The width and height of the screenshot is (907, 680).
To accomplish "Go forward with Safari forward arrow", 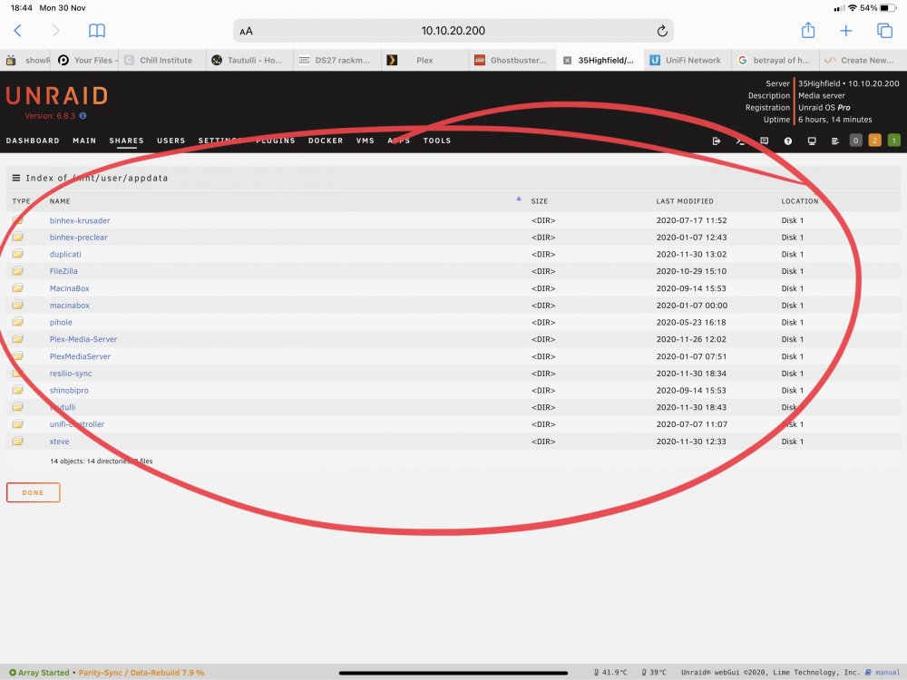I will 55,31.
